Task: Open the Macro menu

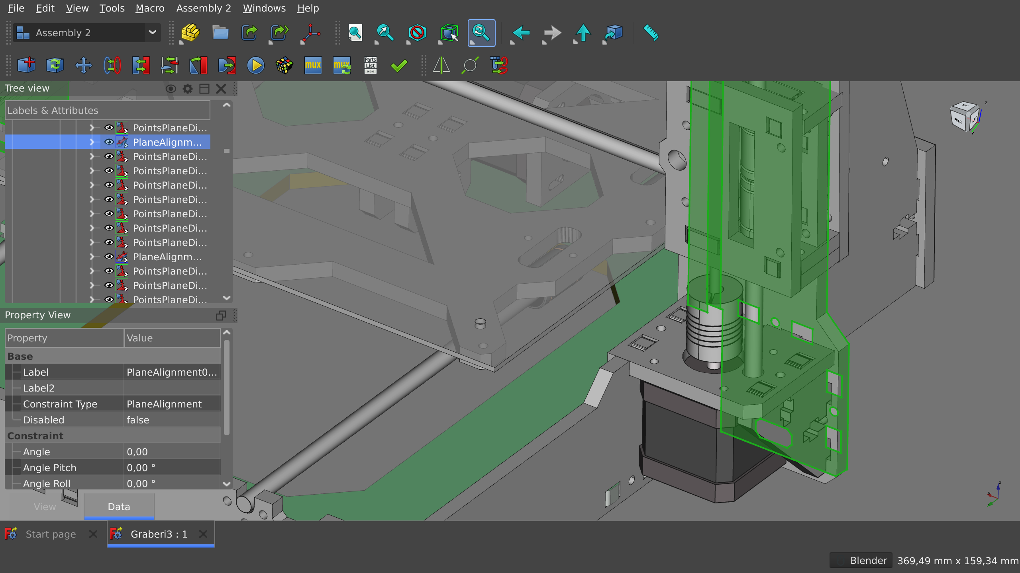Action: tap(150, 8)
